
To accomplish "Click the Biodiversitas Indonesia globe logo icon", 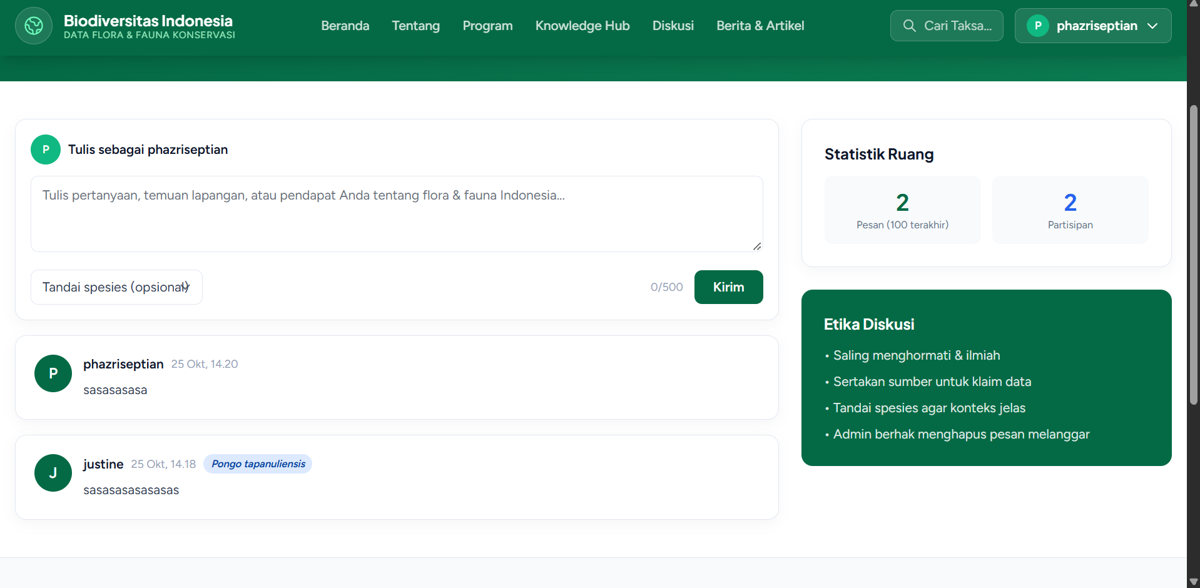I will [34, 26].
